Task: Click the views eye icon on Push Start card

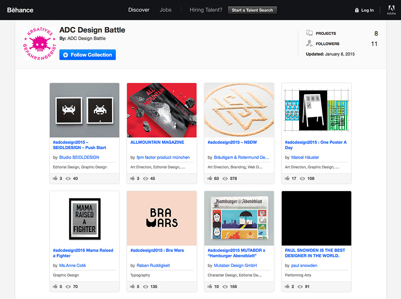Action: click(x=68, y=179)
